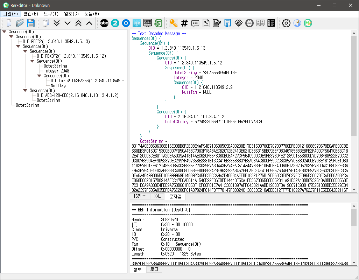The image size is (359, 280).
Task: Open the 암호(C) menu
Action: [x=71, y=14]
